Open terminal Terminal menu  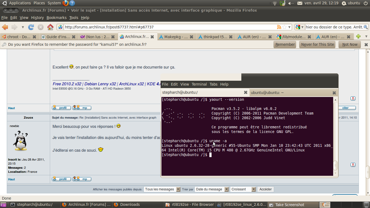[x=199, y=84]
